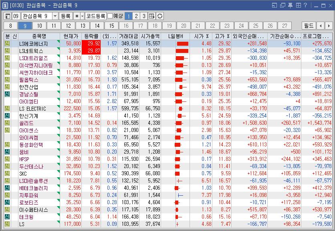Click the candlestick in 지투파워 row
Viewport: 335px width, 231px height.
point(181,195)
